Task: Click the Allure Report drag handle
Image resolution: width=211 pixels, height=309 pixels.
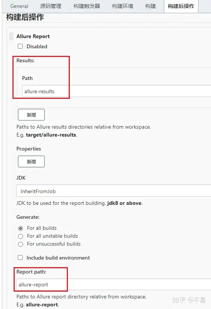Action: 11,36
